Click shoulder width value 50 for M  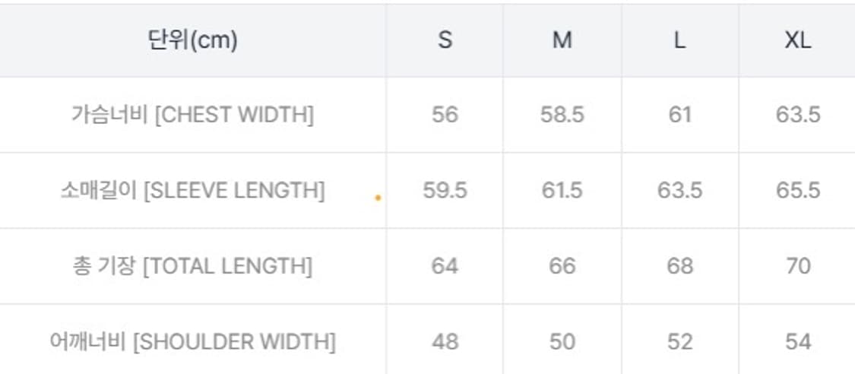click(562, 341)
